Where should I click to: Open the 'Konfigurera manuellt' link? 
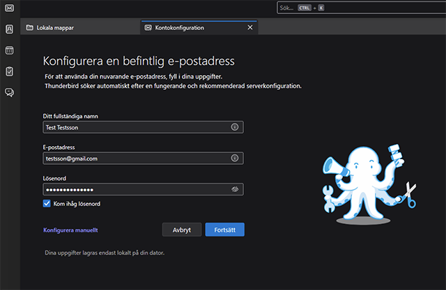click(x=70, y=230)
